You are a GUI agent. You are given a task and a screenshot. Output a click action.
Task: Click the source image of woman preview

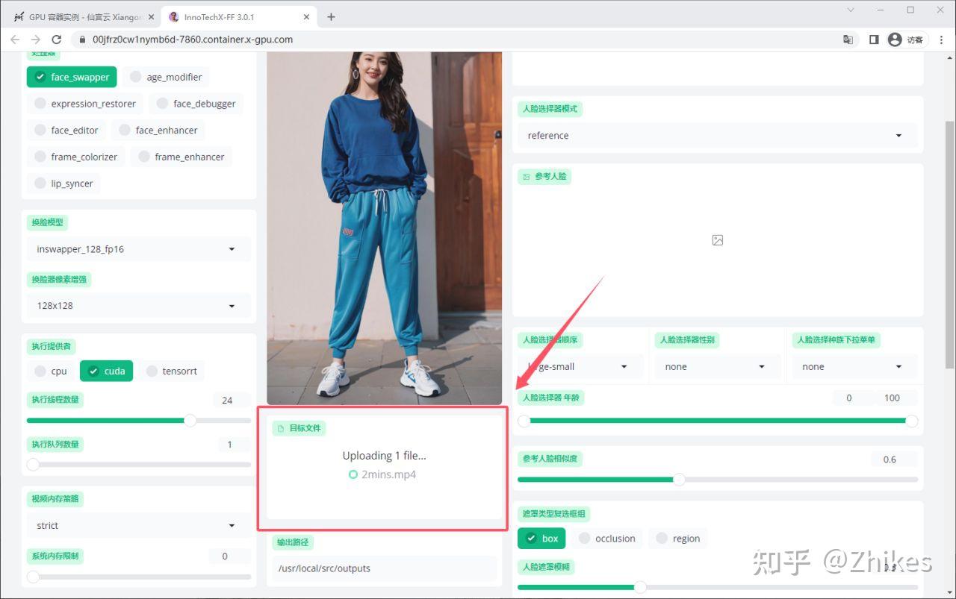coord(385,228)
